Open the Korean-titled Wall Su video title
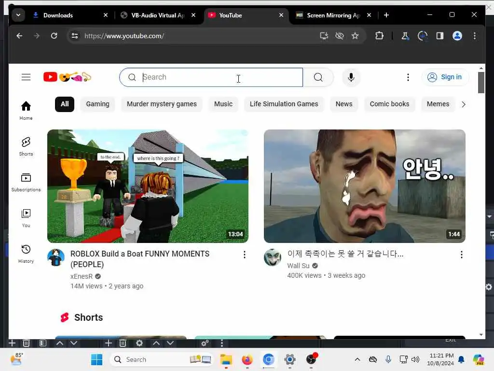The height and width of the screenshot is (371, 494). 345,254
